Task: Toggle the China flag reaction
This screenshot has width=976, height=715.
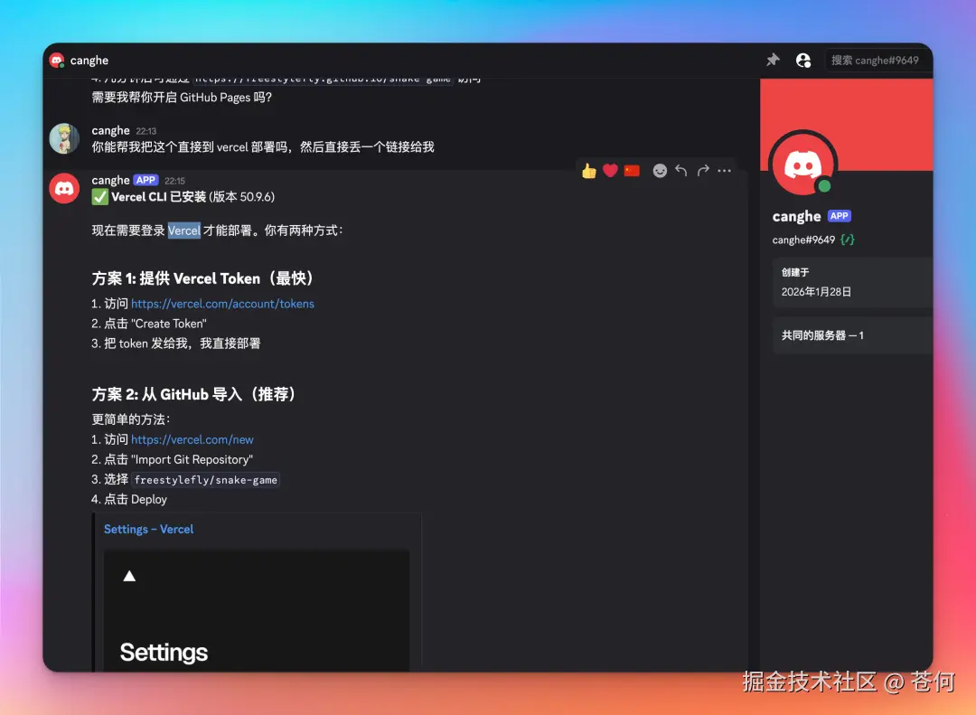Action: [x=632, y=170]
